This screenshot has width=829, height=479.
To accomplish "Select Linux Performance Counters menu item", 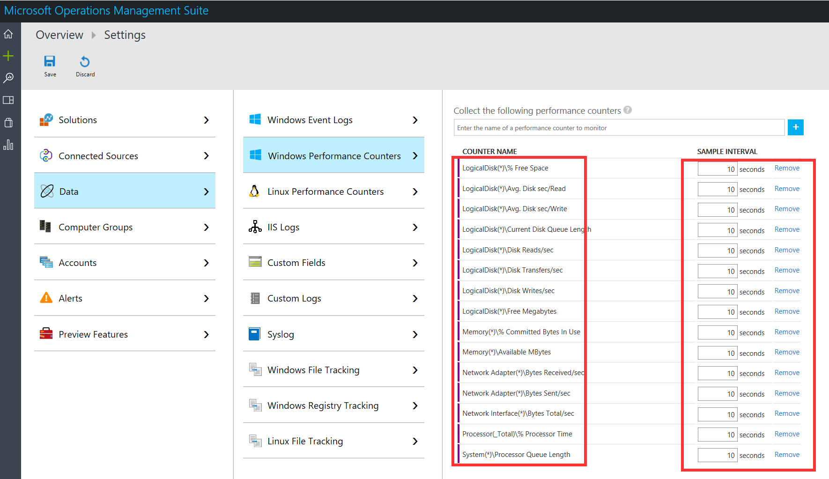I will click(x=333, y=192).
